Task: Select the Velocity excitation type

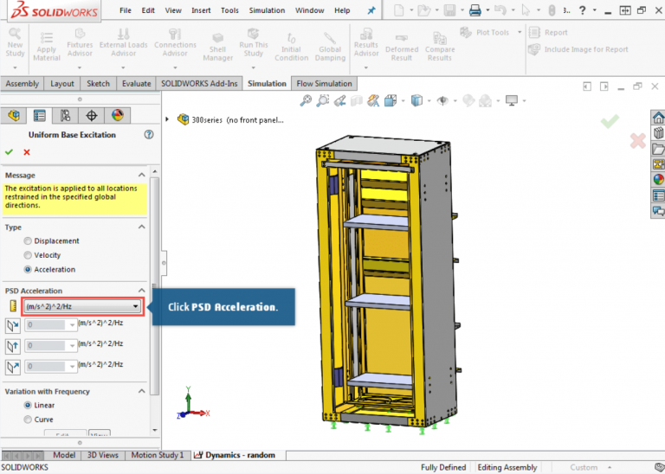Action: click(29, 255)
